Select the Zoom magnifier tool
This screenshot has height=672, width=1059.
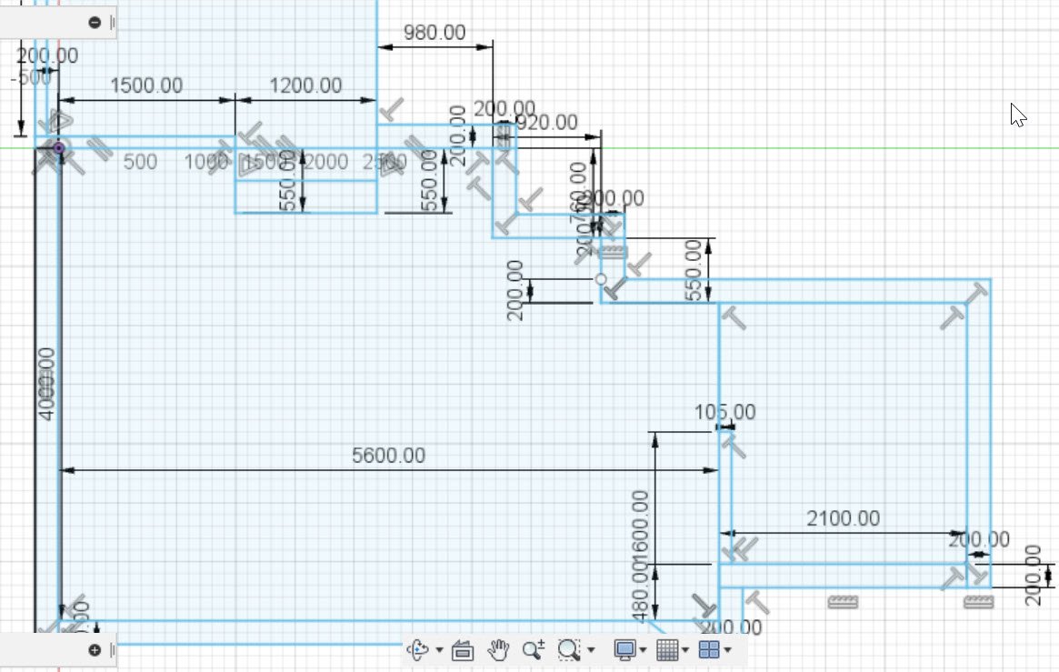[x=533, y=649]
